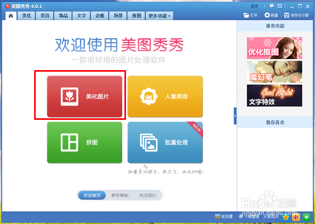
Task: Open the 场景 tab
Action: (118, 16)
